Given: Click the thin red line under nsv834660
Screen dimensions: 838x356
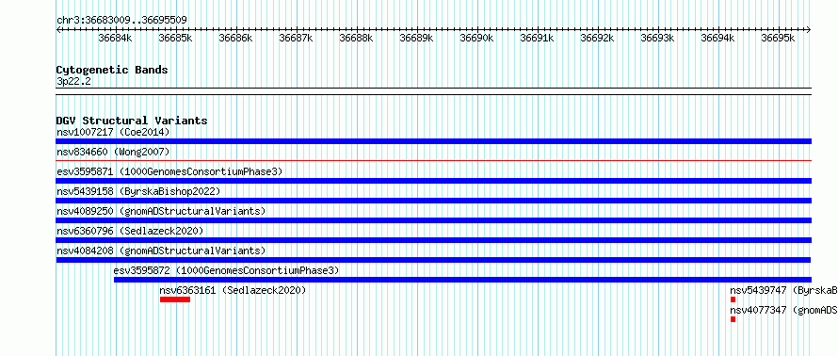Looking at the screenshot, I should pos(434,160).
